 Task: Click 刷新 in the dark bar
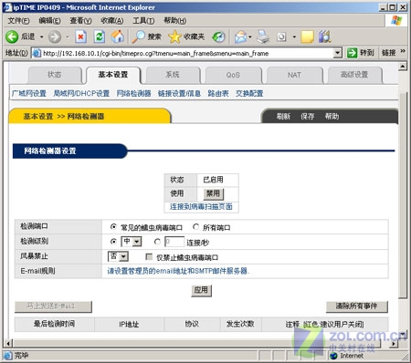coord(283,116)
